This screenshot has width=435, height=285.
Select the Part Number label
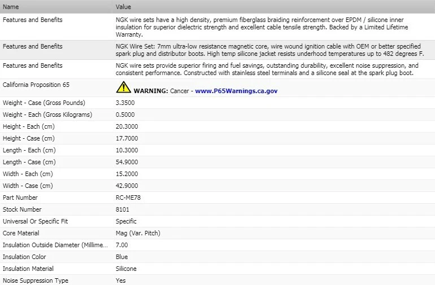(20, 198)
